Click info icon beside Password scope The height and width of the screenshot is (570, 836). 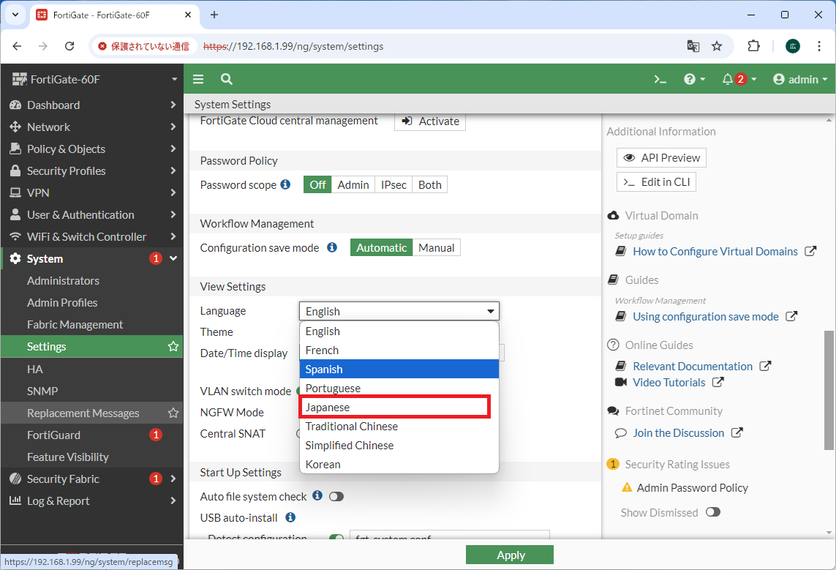[286, 184]
